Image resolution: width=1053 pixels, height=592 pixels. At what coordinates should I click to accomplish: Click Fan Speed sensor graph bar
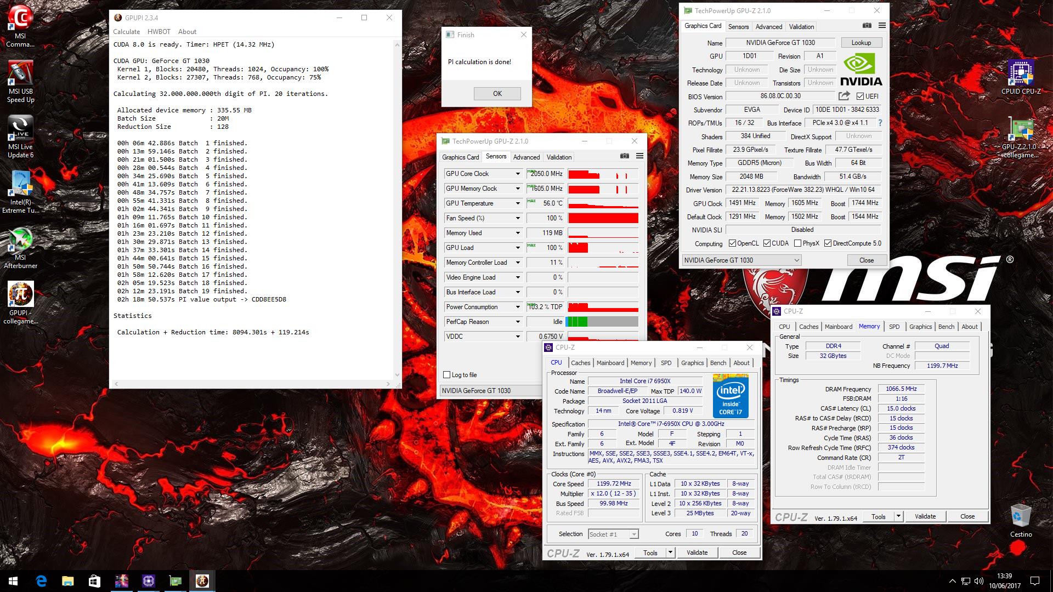[x=603, y=218]
